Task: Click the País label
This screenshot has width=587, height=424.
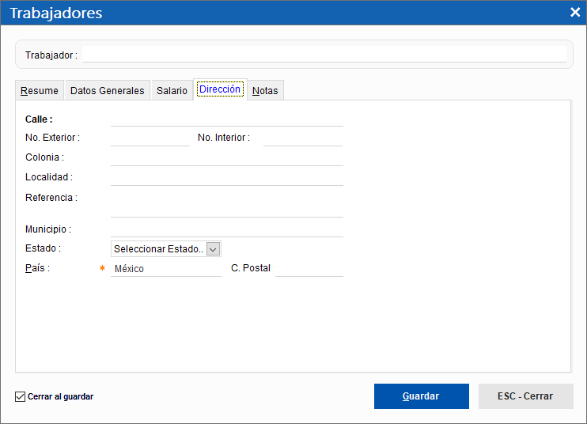Action: point(37,268)
